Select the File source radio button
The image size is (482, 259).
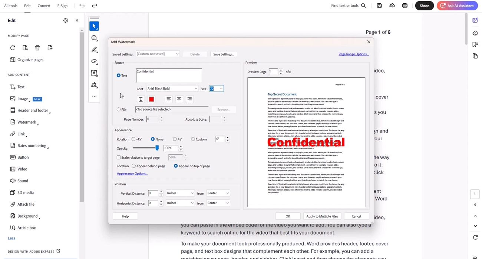click(x=119, y=110)
